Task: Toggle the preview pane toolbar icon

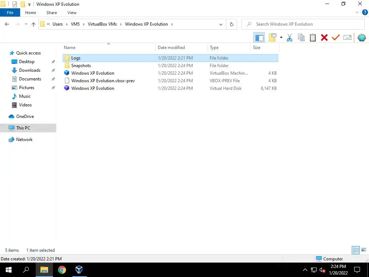Action: click(x=259, y=38)
